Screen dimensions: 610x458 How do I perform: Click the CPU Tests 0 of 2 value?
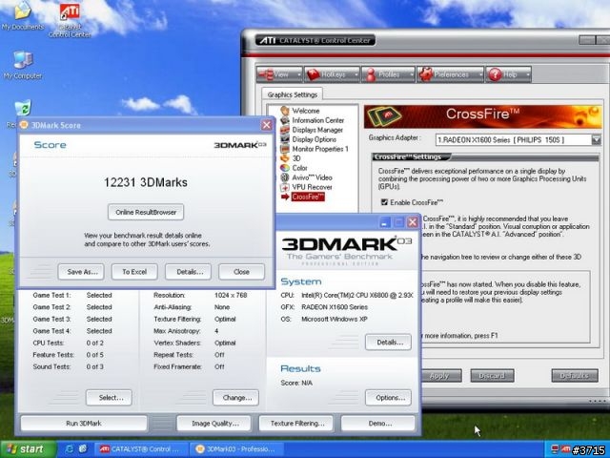[x=95, y=343]
